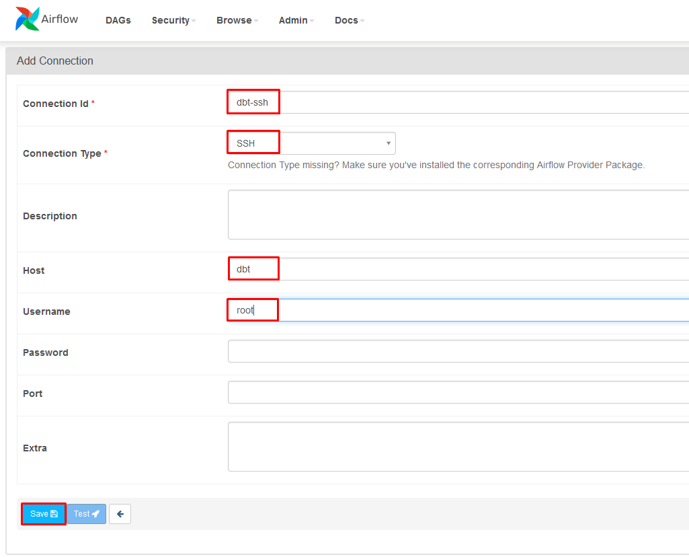The image size is (689, 557).
Task: Click the Username field containing root
Action: 457,310
